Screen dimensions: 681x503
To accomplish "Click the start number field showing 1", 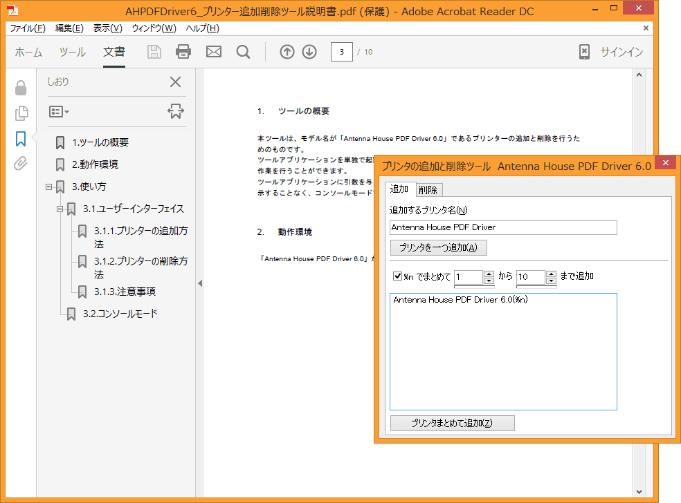I will click(x=469, y=277).
